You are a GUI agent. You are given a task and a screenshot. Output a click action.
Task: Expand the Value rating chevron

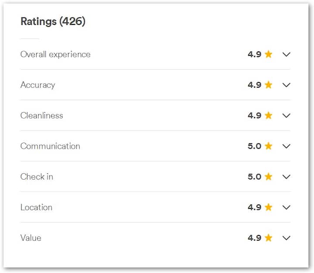click(x=286, y=238)
